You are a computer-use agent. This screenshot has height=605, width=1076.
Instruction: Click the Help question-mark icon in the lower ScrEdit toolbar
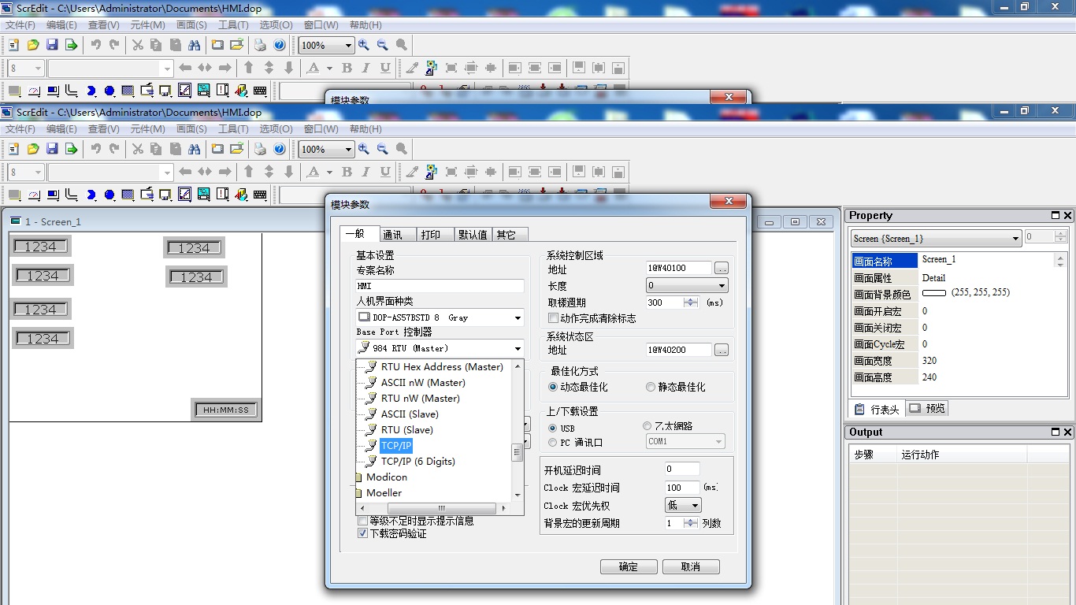(279, 149)
